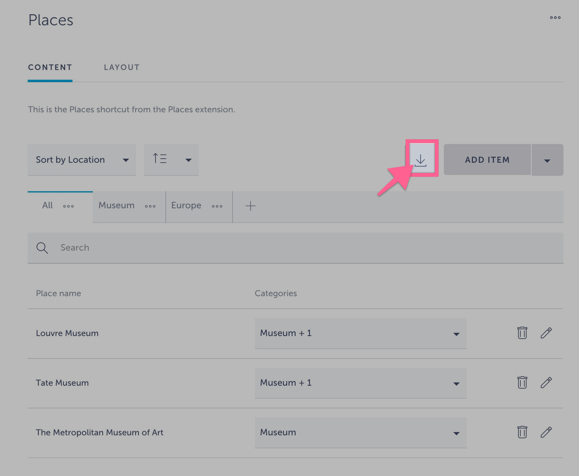Open the Museum category options dots
Screen dimensions: 579x476
coord(150,206)
